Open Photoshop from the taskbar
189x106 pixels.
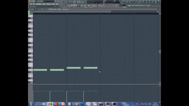tap(82, 104)
